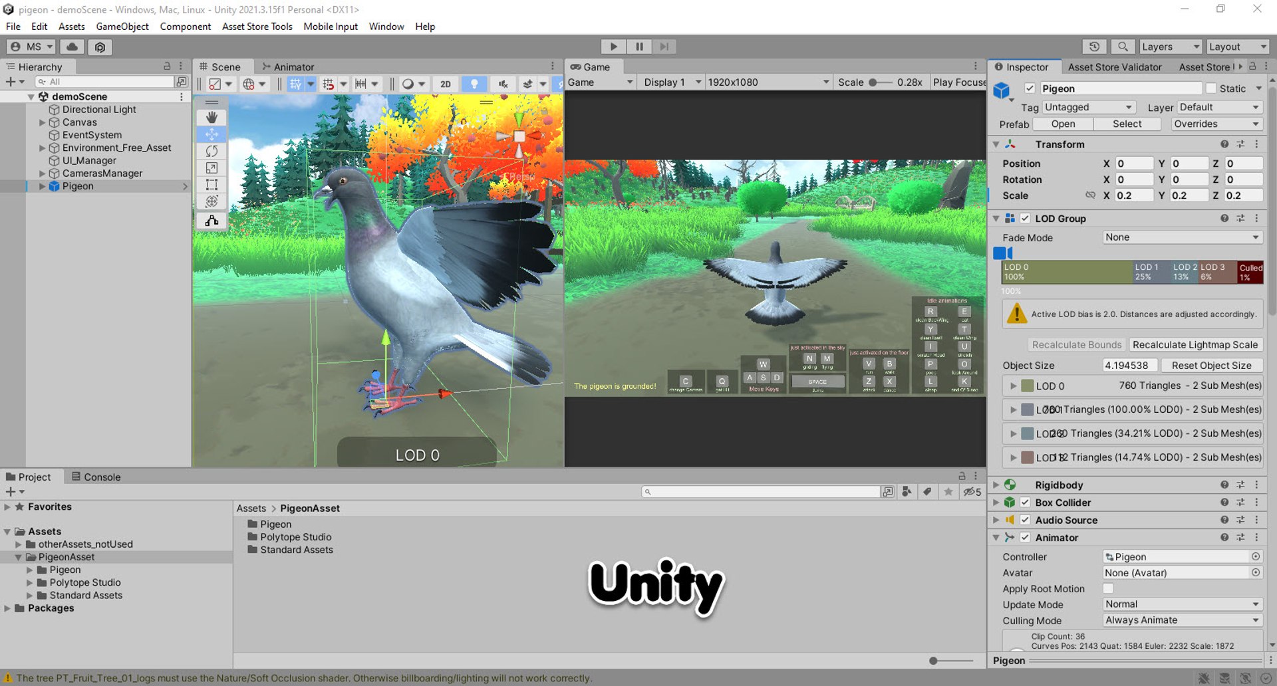Open the Fade Mode dropdown
The image size is (1277, 686).
tap(1182, 237)
